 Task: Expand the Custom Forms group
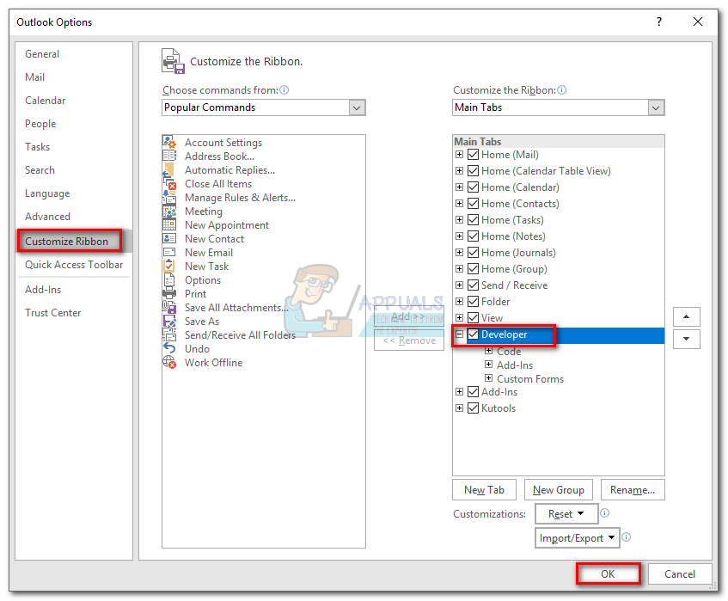[x=488, y=378]
